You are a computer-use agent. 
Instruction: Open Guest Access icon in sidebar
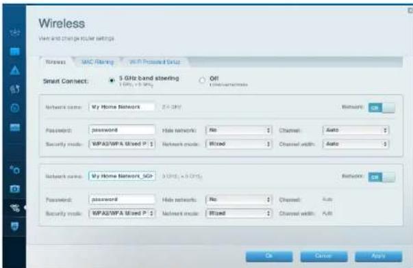[x=15, y=51]
